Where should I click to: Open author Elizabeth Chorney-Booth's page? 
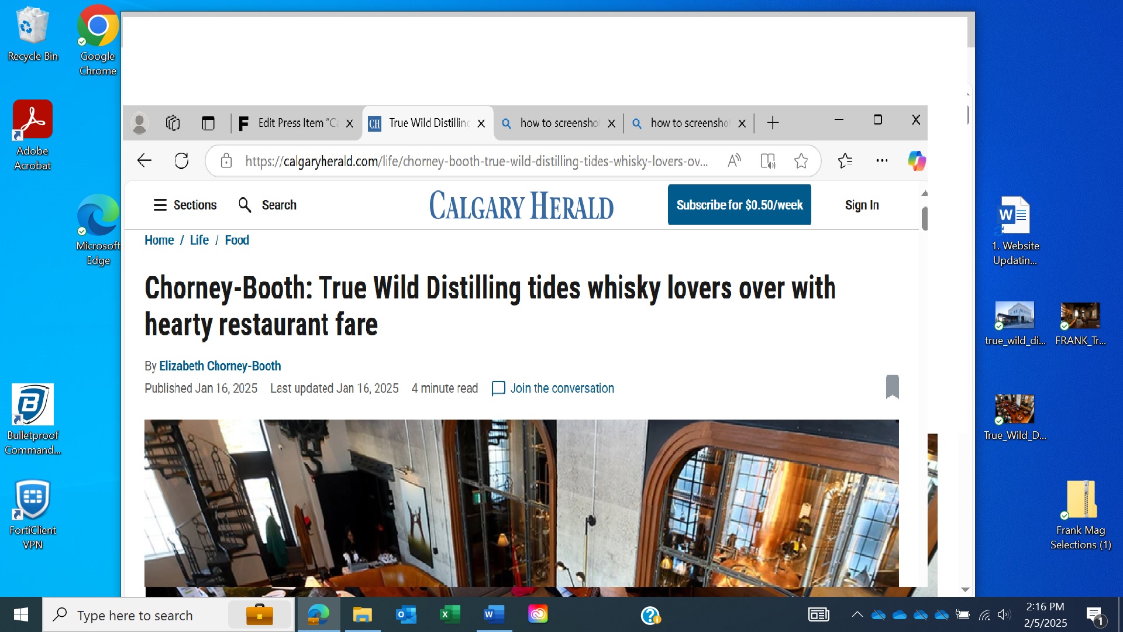(x=220, y=366)
